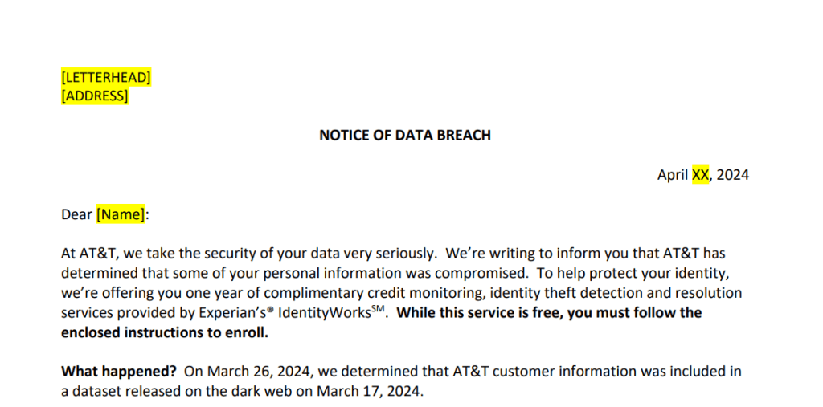Click the highlighted [Name] placeholder
The width and height of the screenshot is (823, 407).
[x=121, y=214]
